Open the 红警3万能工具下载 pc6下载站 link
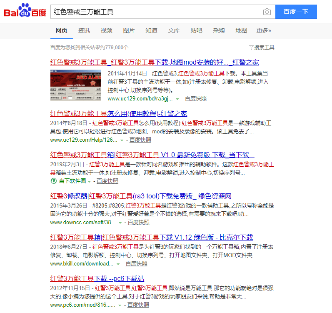 (x=97, y=278)
